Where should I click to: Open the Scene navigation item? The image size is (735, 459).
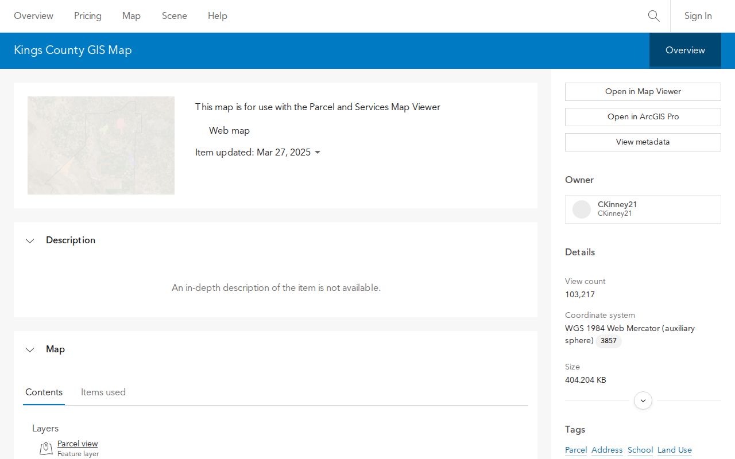pos(175,16)
